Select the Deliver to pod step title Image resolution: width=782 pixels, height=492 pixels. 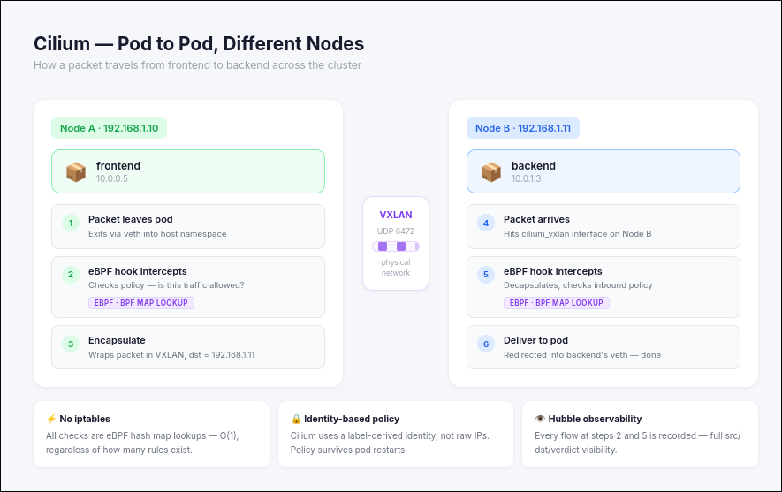[x=535, y=340]
